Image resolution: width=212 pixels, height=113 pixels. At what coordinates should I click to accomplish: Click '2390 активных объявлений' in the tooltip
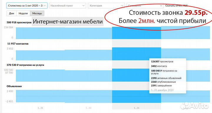[x=166, y=78]
